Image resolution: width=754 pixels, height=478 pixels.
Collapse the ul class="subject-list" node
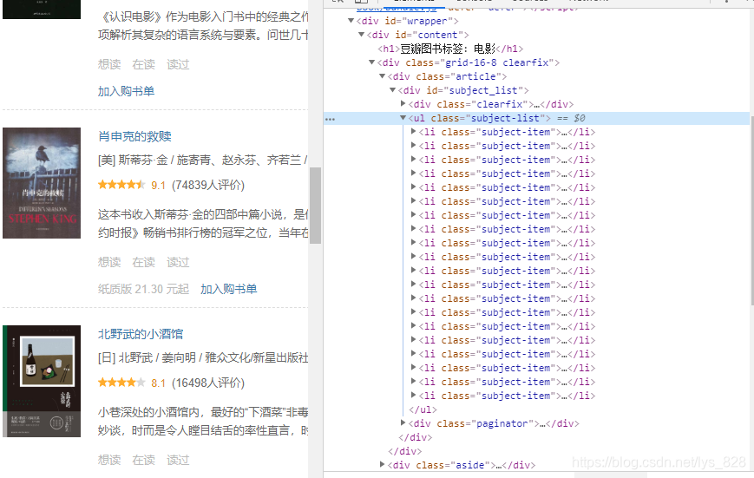403,118
